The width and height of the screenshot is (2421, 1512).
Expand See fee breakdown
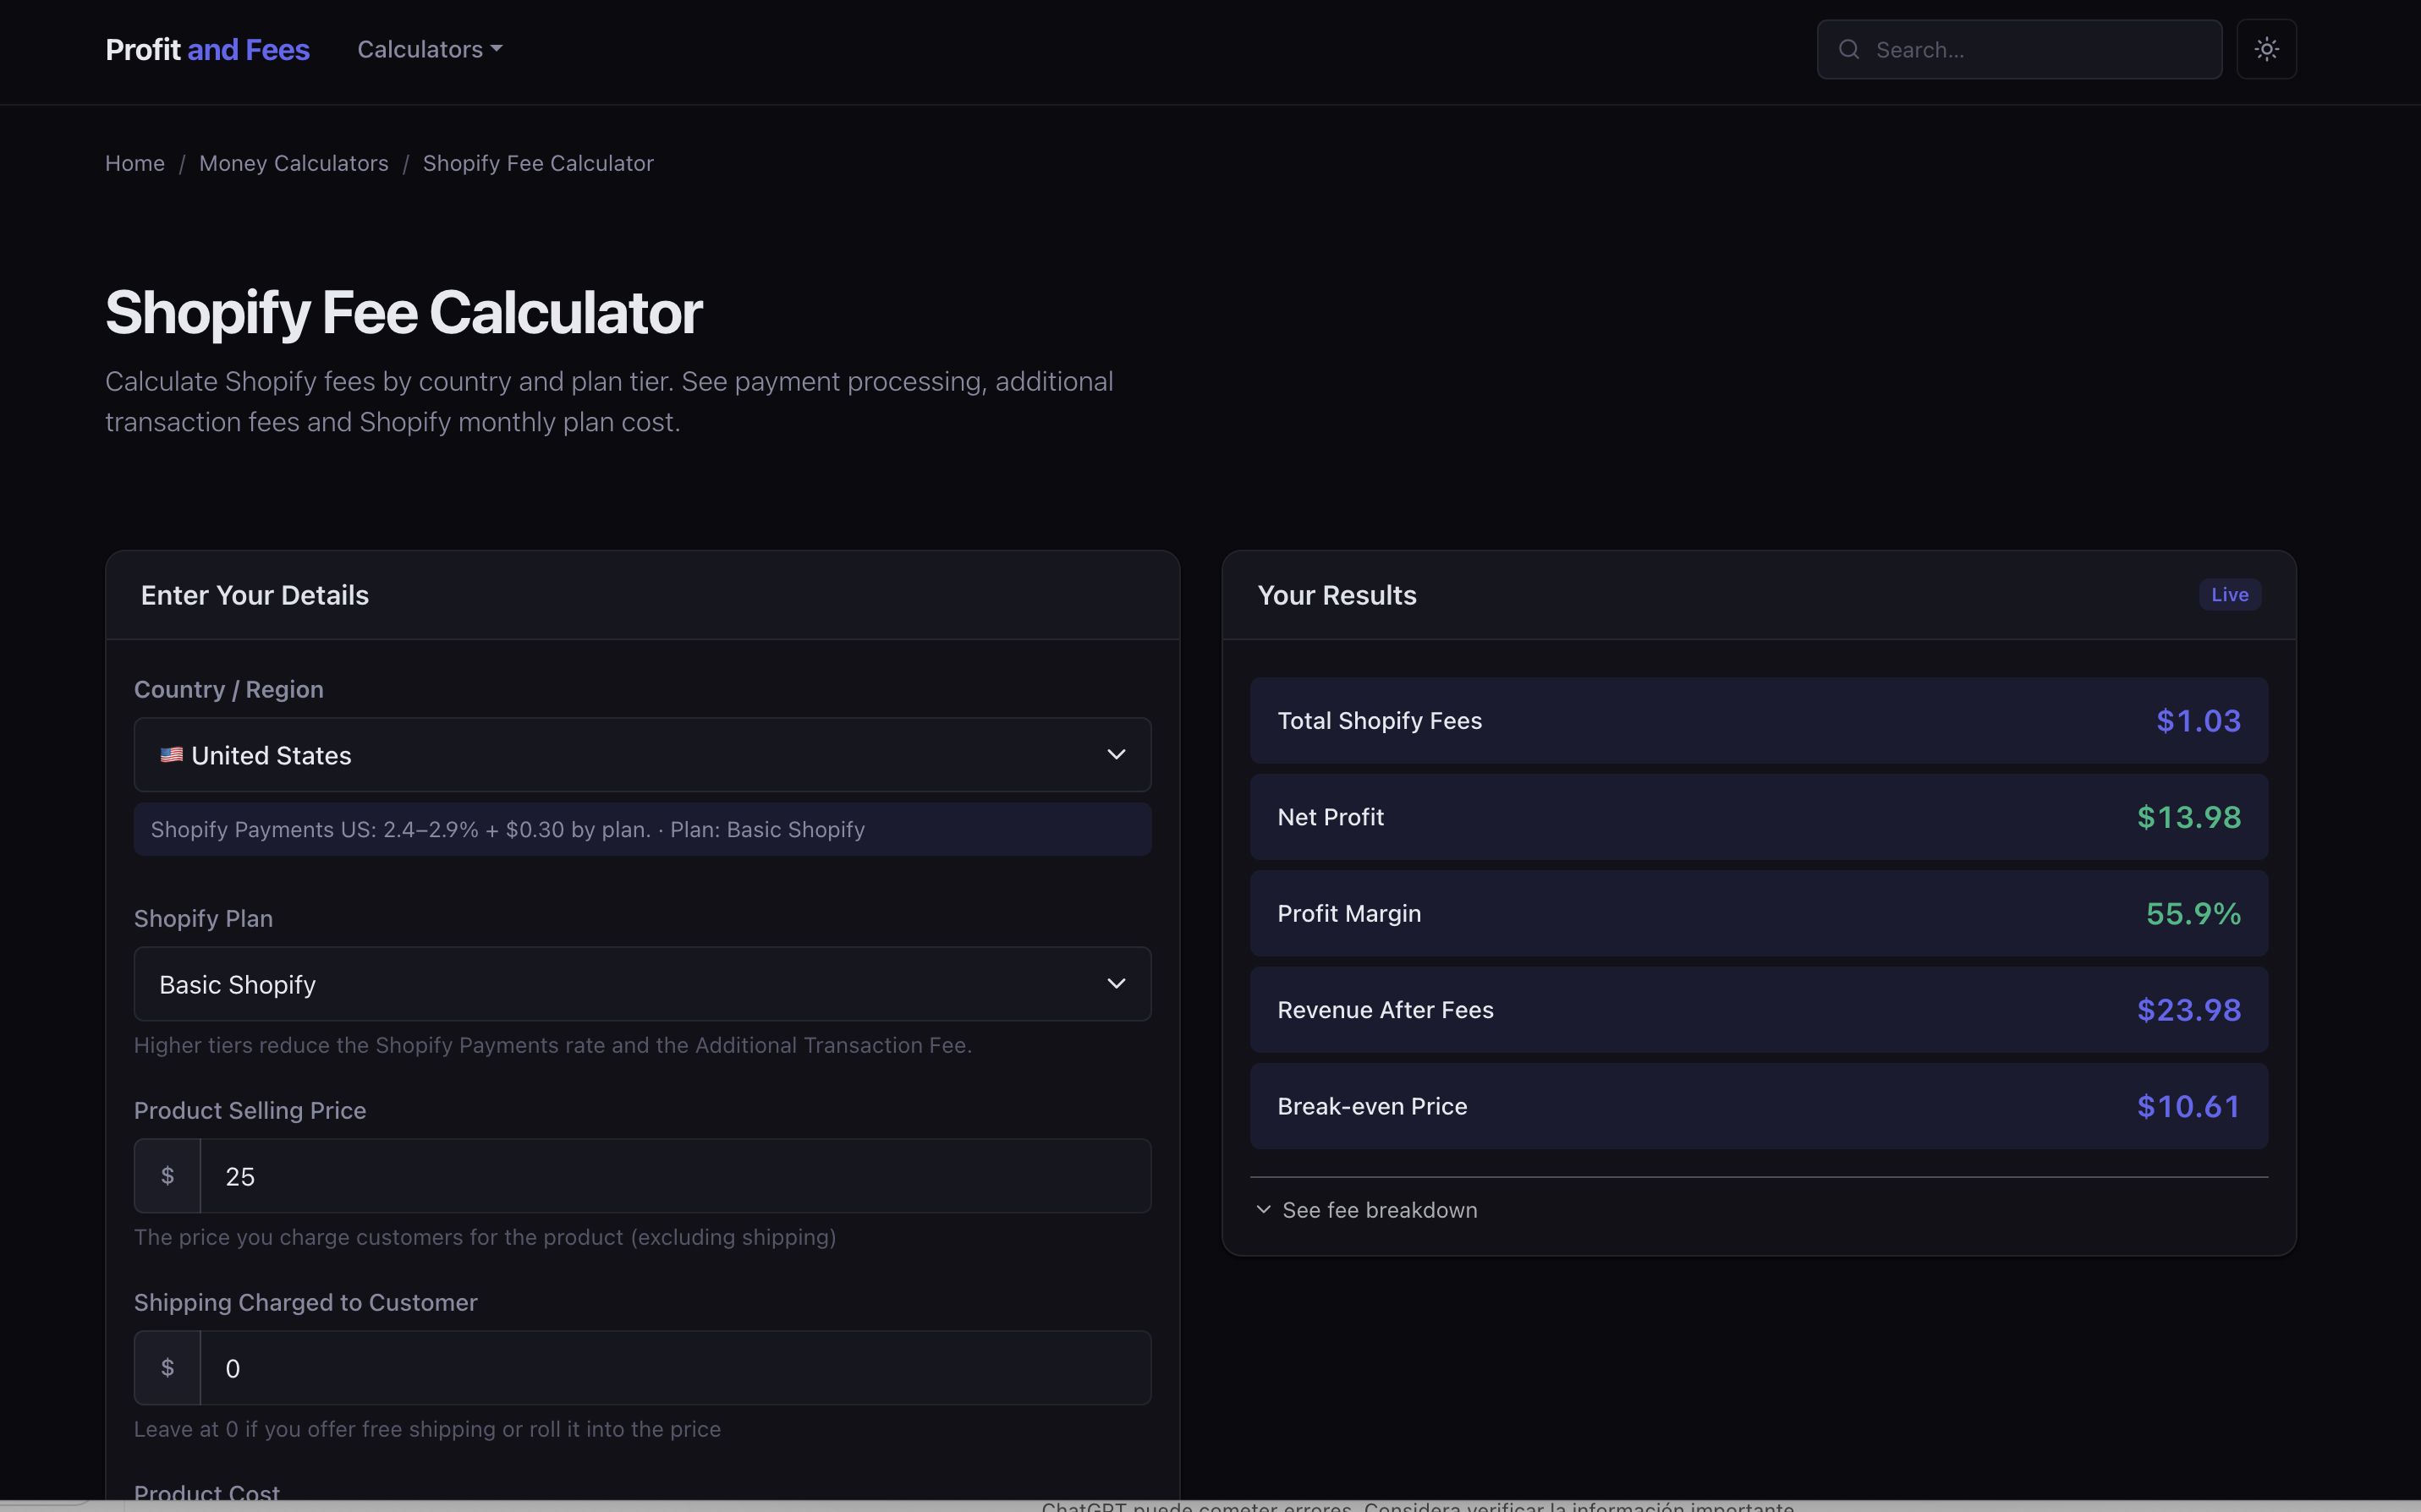coord(1366,1210)
